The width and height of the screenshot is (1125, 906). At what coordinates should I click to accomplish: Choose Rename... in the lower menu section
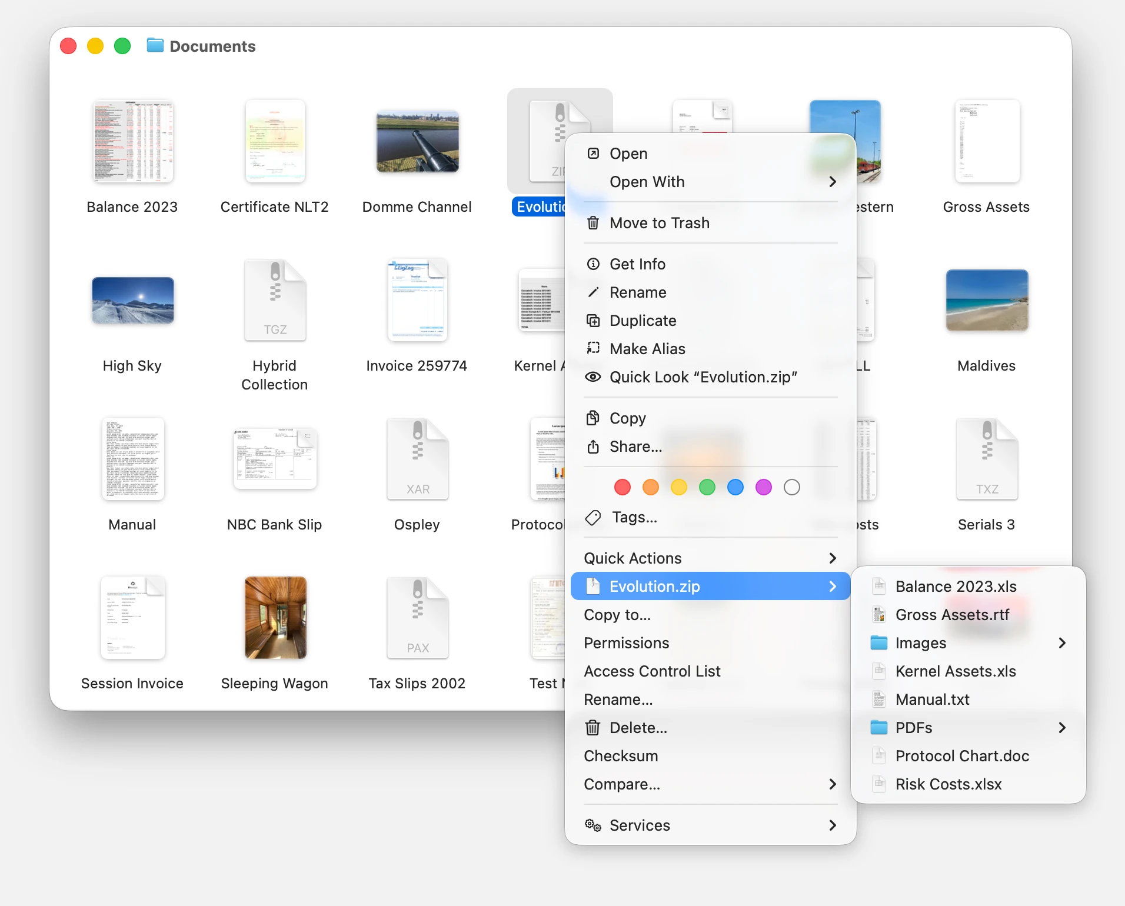711,700
